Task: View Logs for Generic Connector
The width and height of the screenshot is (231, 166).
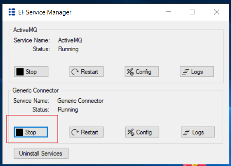Action: [x=198, y=132]
